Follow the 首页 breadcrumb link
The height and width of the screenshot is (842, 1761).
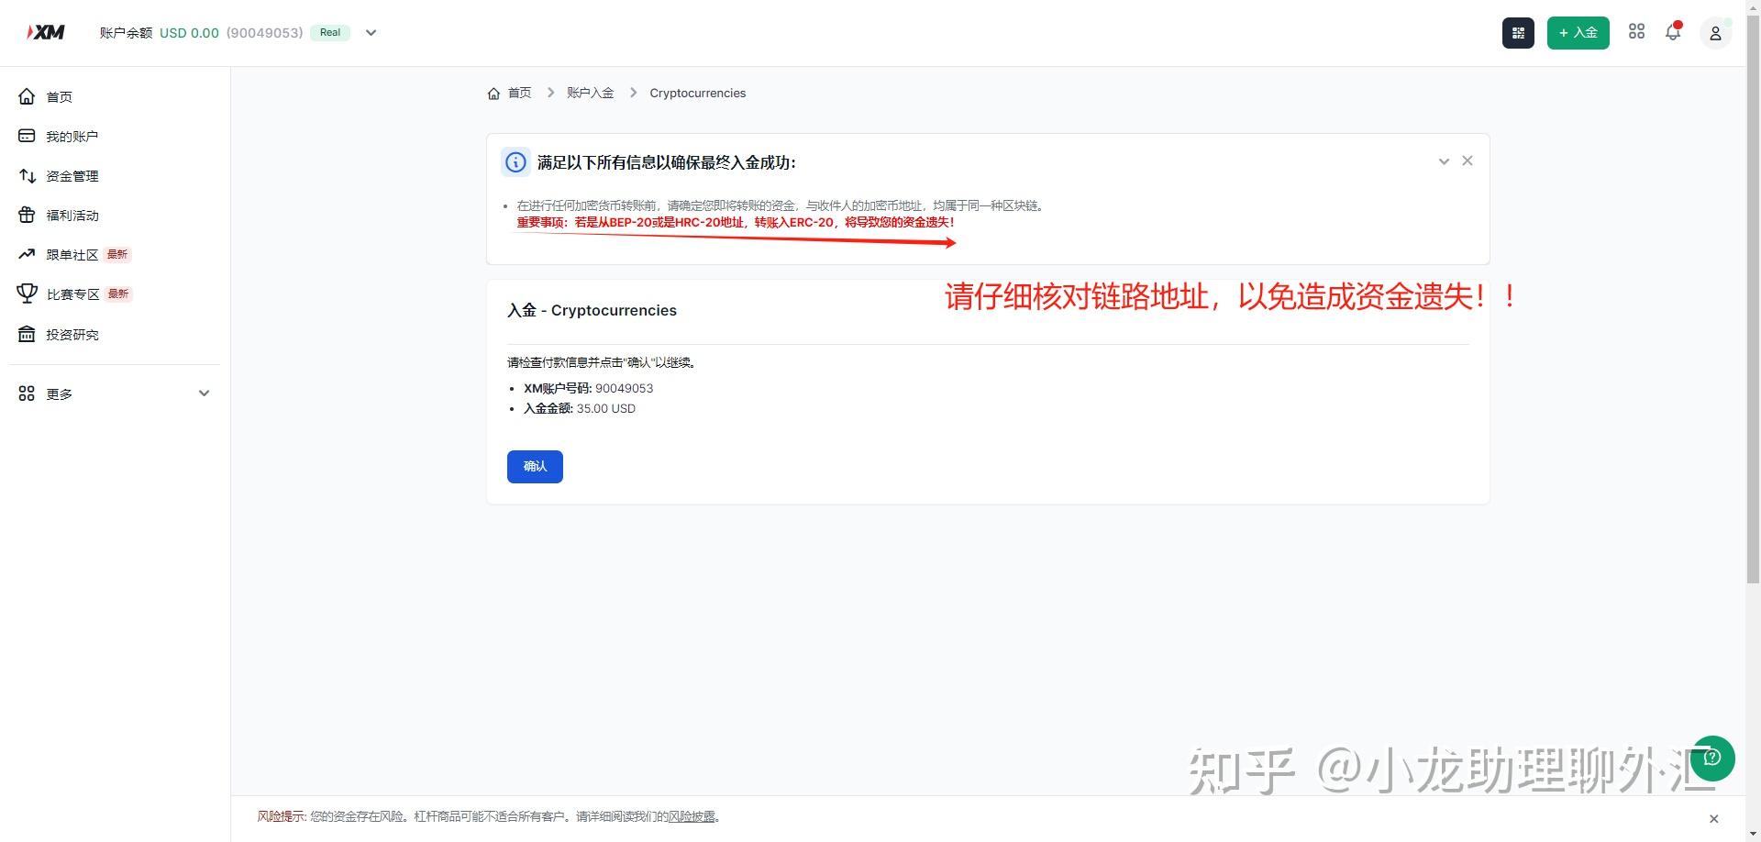519,93
